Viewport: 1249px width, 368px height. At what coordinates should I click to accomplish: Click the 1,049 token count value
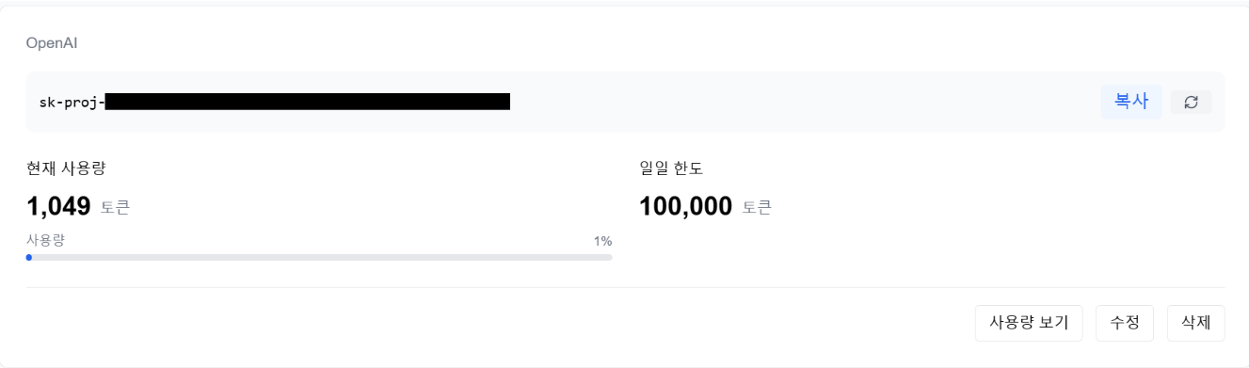[x=58, y=206]
